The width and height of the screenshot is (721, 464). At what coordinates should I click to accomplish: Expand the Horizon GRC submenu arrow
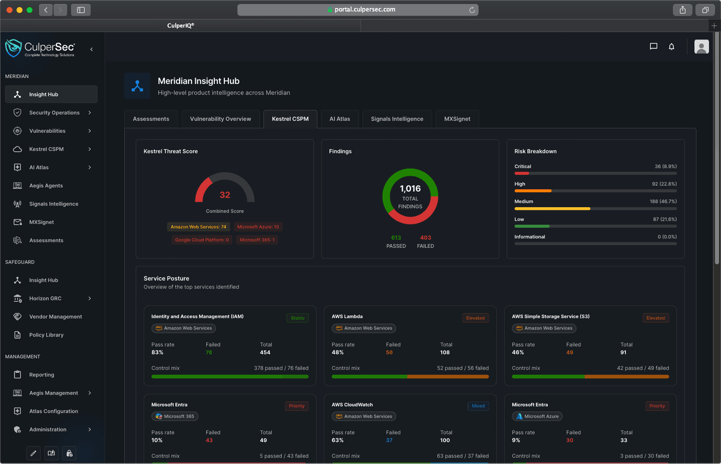click(90, 298)
